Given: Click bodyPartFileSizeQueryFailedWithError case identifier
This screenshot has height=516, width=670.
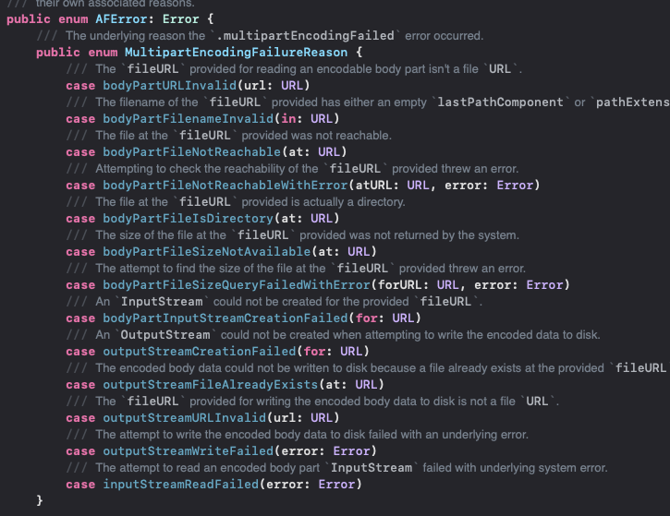Looking at the screenshot, I should (237, 285).
